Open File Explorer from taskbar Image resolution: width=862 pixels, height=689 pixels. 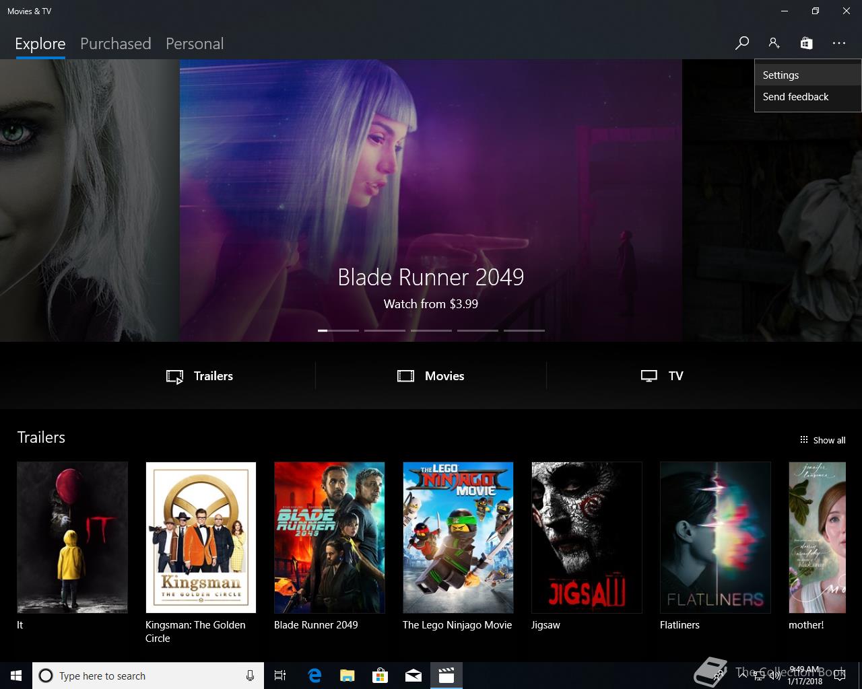point(347,676)
